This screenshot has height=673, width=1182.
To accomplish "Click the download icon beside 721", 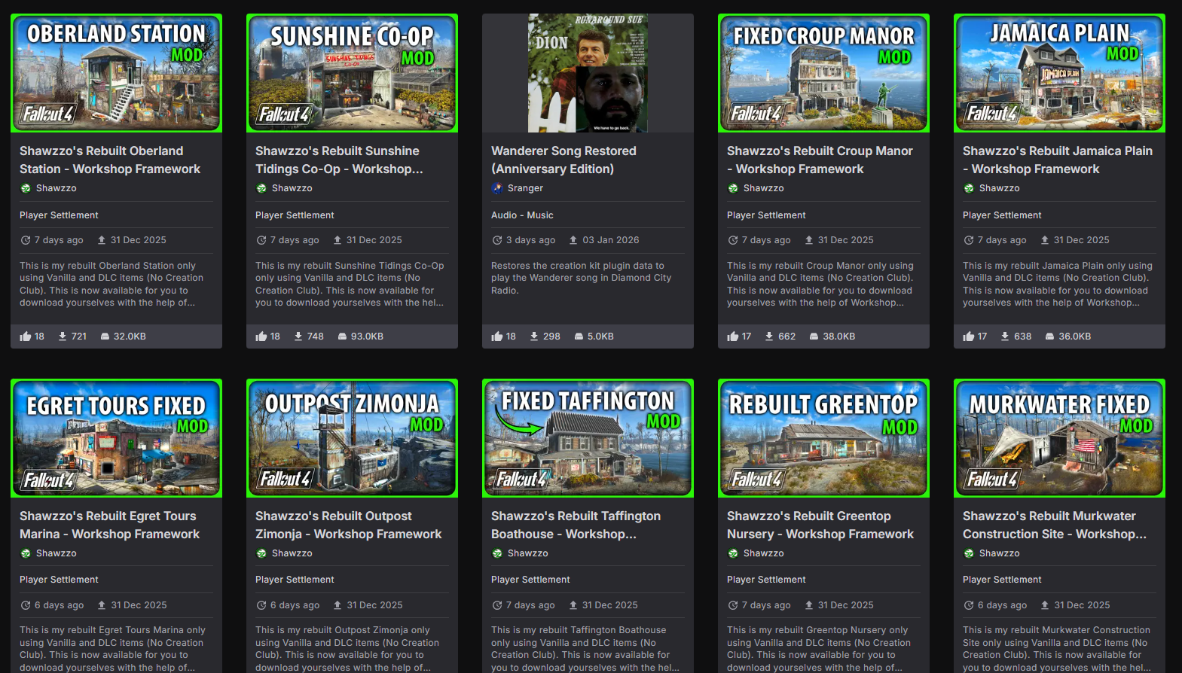I will (63, 336).
